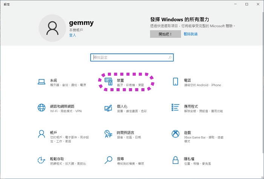Open the 搜尋 magnifier category icon
264x179 pixels.
[x=108, y=160]
